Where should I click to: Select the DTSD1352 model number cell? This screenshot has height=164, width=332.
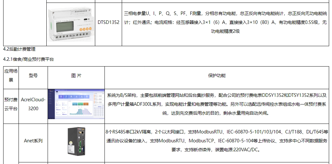pos(109,23)
